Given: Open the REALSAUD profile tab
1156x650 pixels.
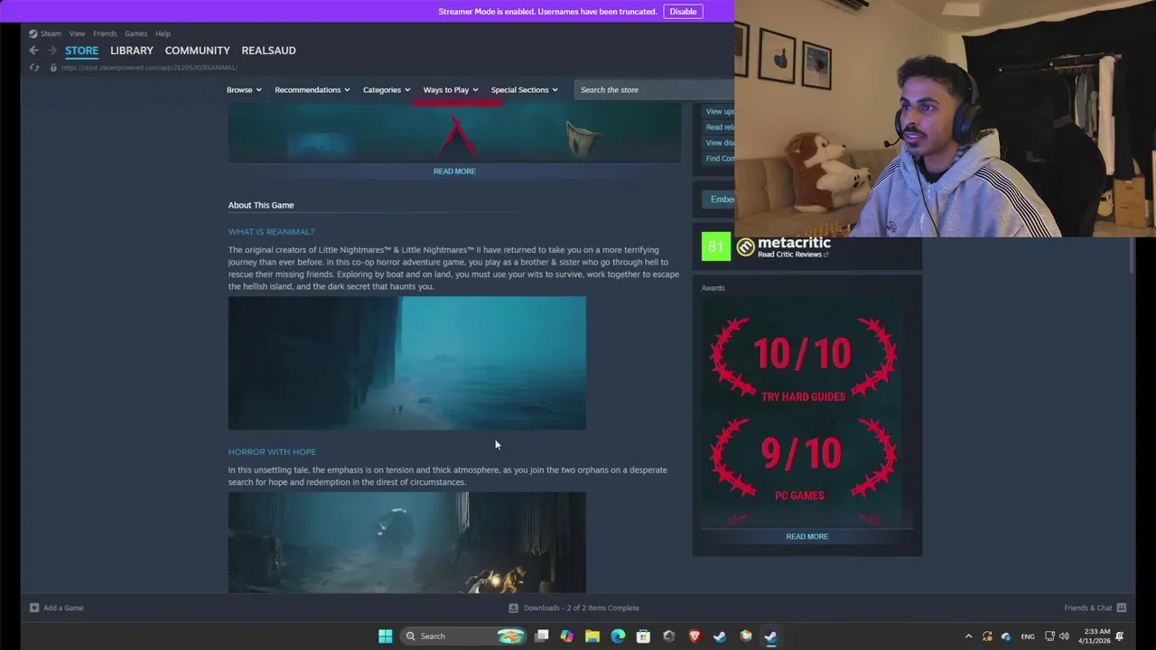Looking at the screenshot, I should pyautogui.click(x=268, y=51).
